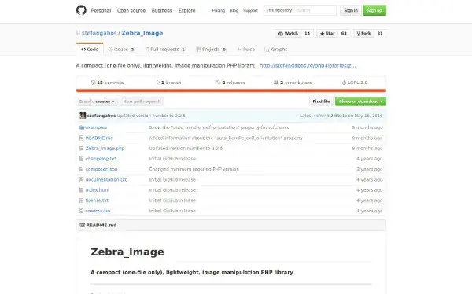Open the Open source menu item
472x294 pixels.
click(131, 10)
